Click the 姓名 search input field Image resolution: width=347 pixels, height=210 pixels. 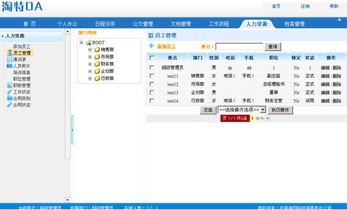coord(239,46)
